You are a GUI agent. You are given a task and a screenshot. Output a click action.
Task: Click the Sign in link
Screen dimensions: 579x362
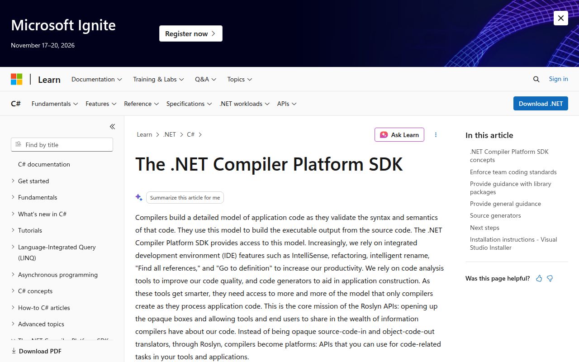(559, 79)
